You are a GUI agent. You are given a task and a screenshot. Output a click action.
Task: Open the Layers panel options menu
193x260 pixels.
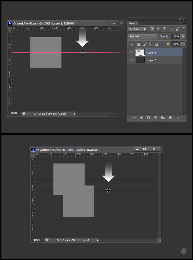tap(184, 23)
